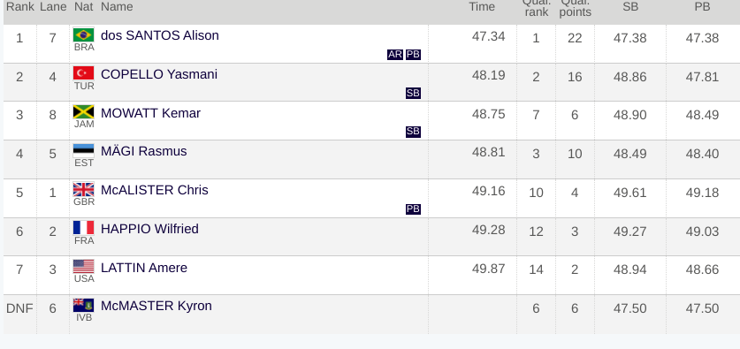Click the Estonia flag icon
Image resolution: width=740 pixels, height=349 pixels.
click(x=83, y=150)
